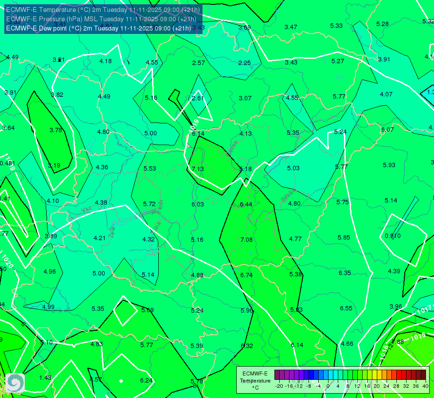Click the grid value 2.57

(x=199, y=63)
